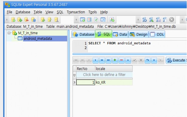Screen dimensions: 187x117
Task: Click 'Click here to define a filter' row
Action: (104, 75)
